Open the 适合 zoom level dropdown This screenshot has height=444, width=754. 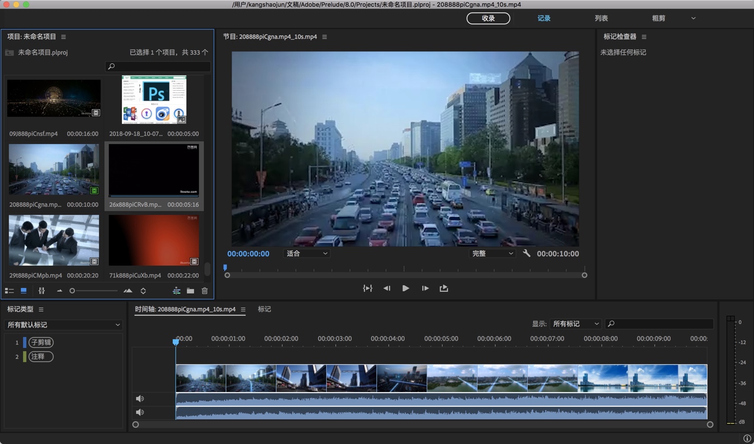tap(306, 253)
